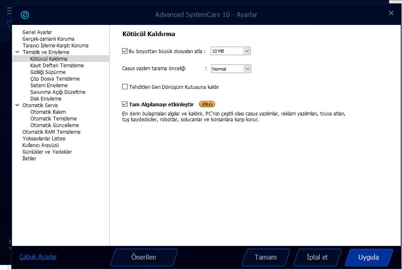Uncheck 'Tam Algılamayı etkinleştir' checkbox
The width and height of the screenshot is (402, 270).
click(x=125, y=104)
